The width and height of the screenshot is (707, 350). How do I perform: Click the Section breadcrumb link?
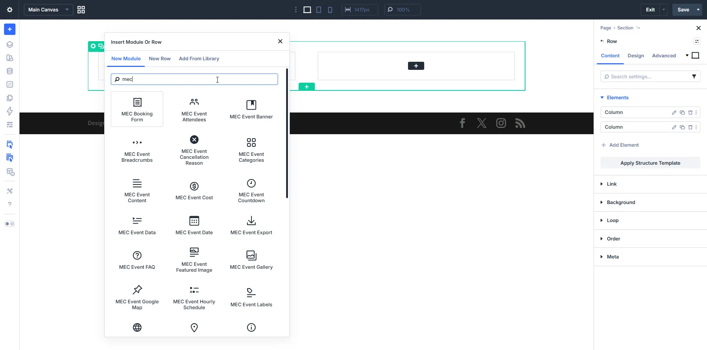click(x=625, y=28)
